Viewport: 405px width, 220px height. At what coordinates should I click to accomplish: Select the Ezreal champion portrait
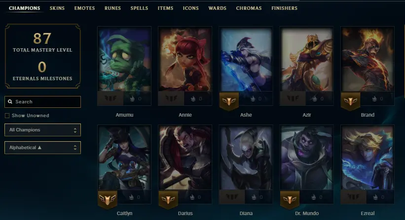368,157
